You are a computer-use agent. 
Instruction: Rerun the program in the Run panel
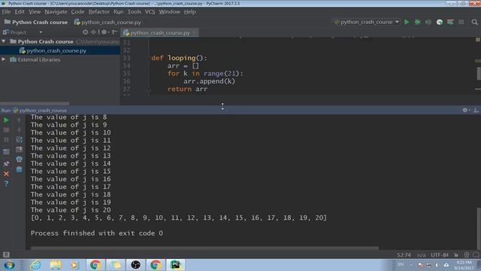(6, 120)
